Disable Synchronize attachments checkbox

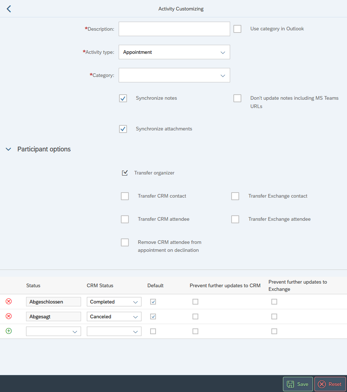pos(123,129)
